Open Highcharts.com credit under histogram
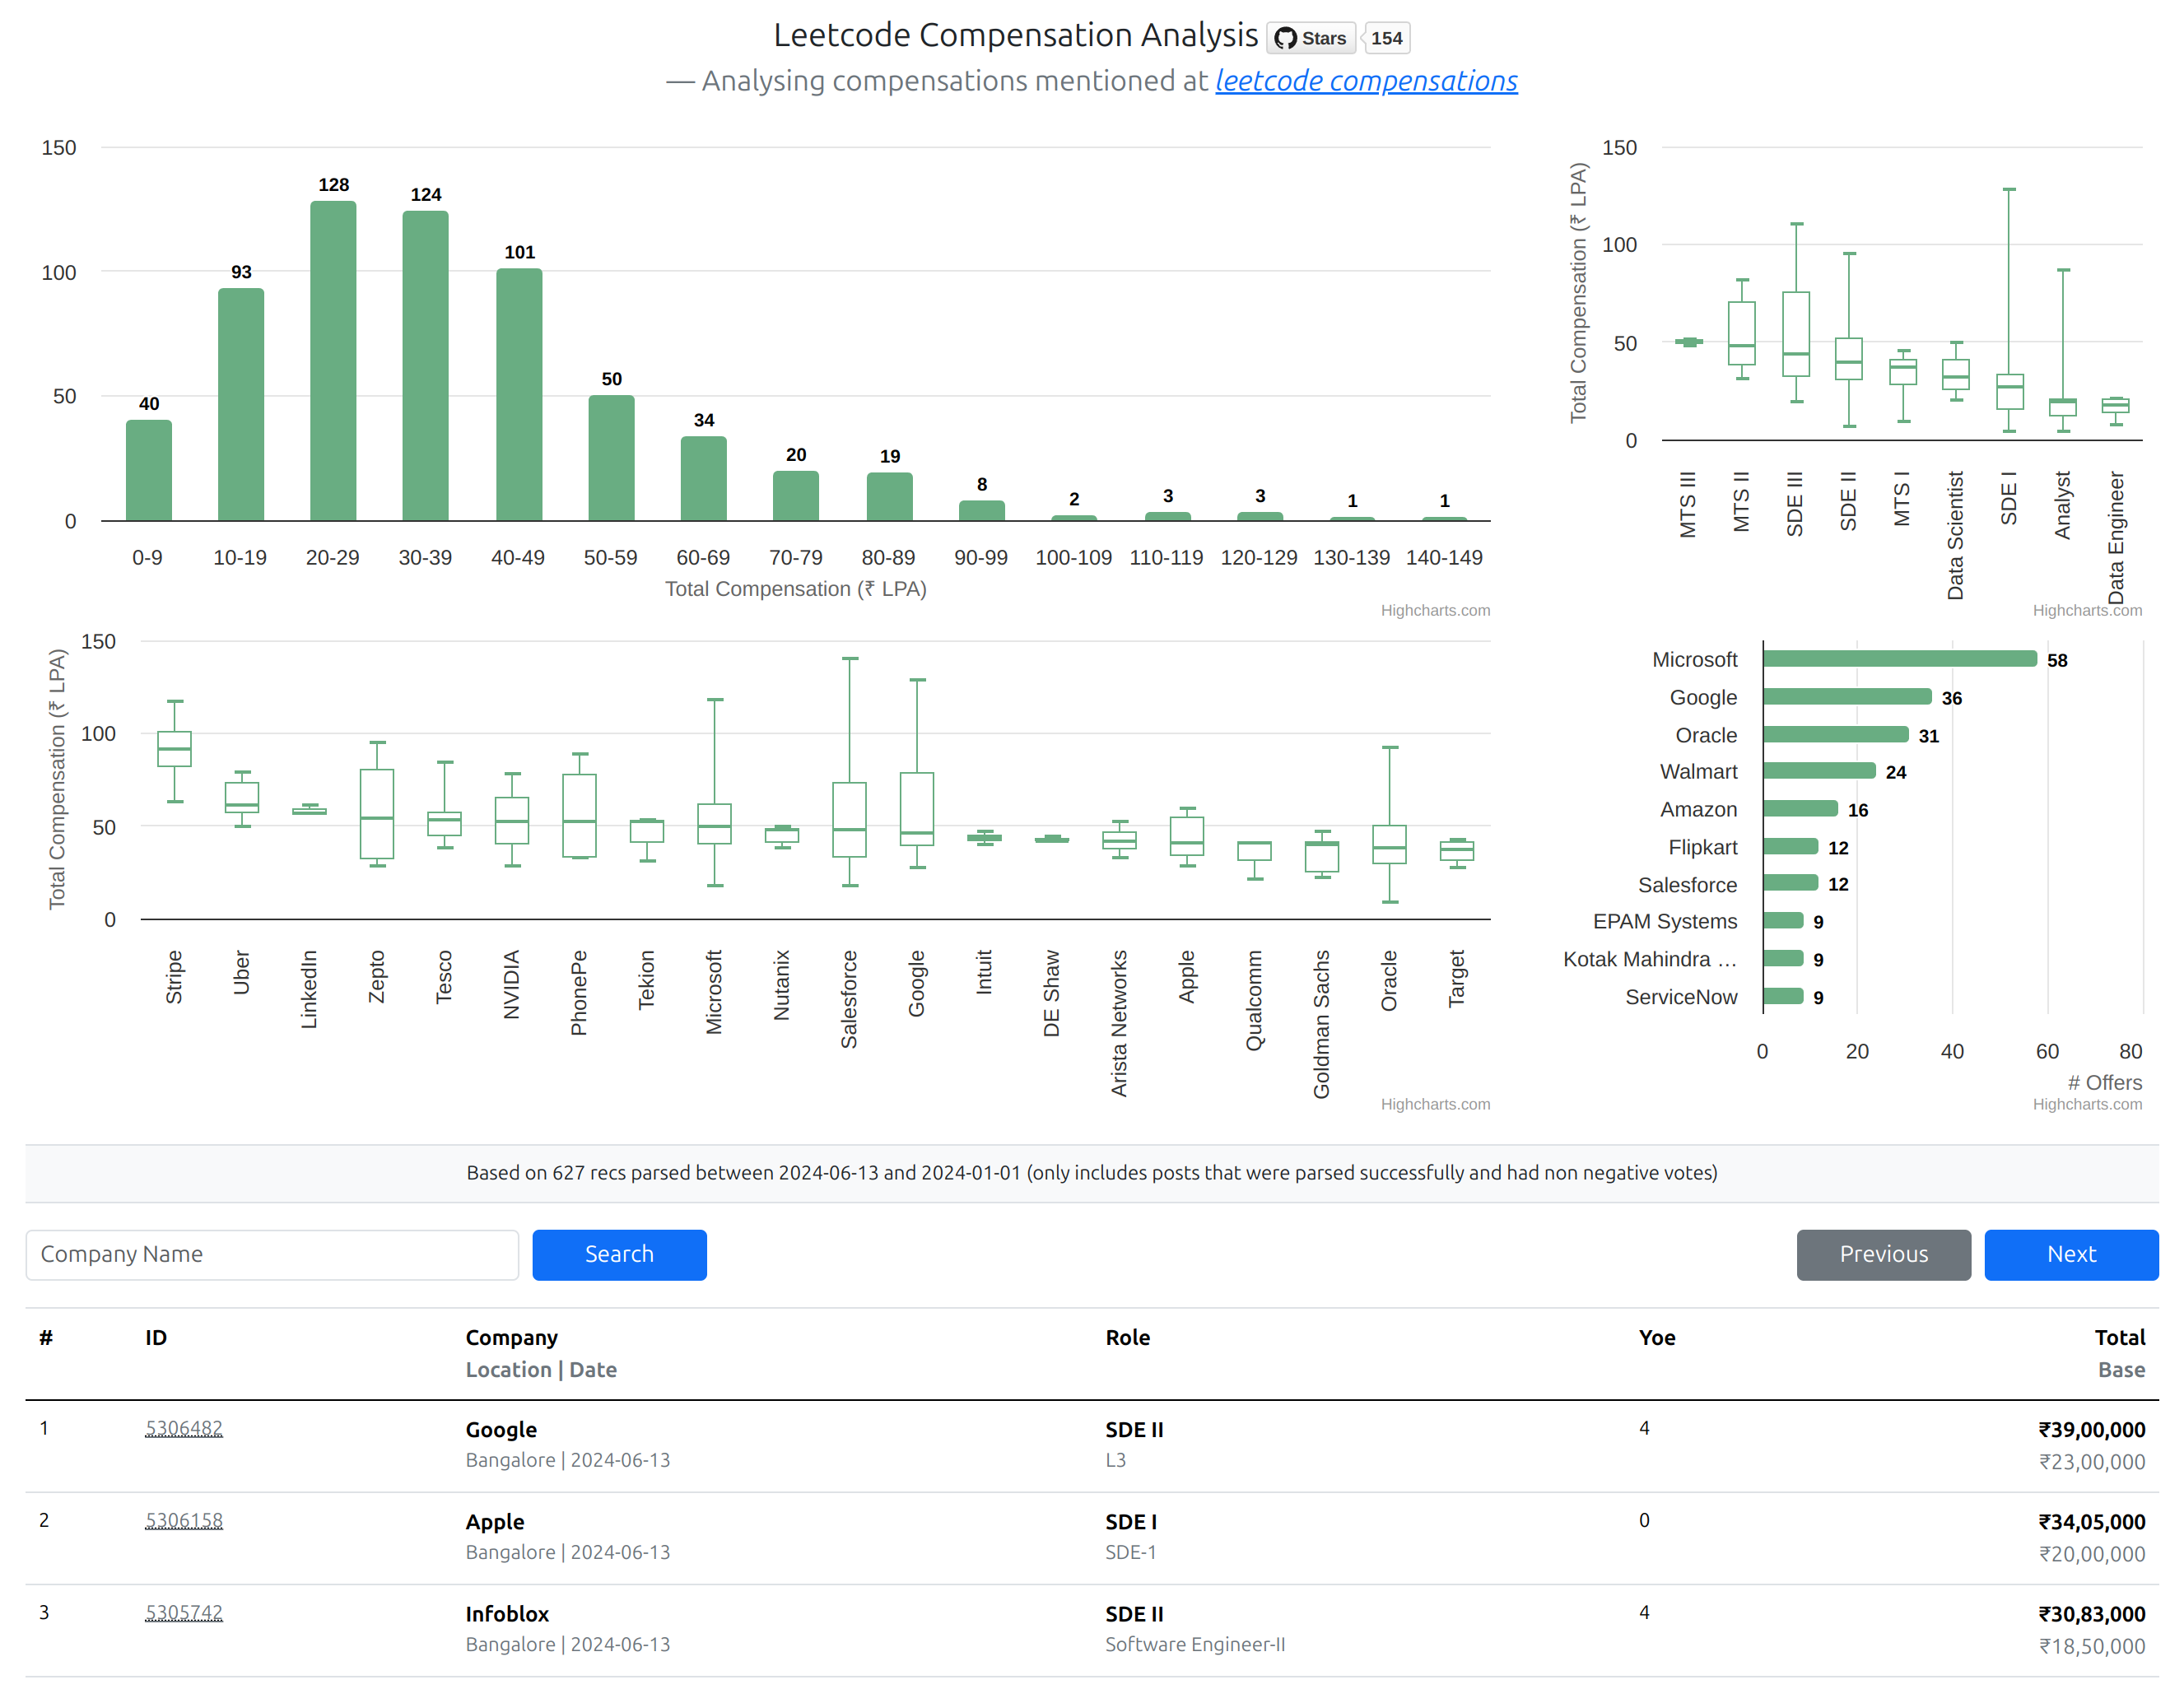Viewport: 2184px width, 1689px height. 1435,610
